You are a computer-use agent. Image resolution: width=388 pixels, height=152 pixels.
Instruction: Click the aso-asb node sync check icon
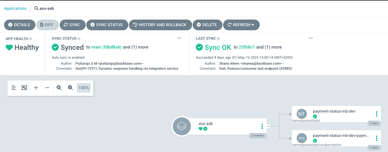(205, 129)
